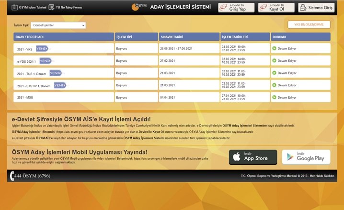Click green status icon in YKS row

tap(274, 48)
